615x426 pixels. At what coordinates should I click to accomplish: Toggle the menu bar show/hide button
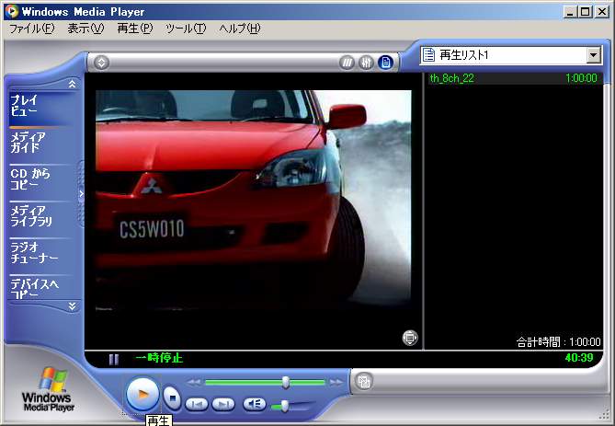click(x=102, y=63)
